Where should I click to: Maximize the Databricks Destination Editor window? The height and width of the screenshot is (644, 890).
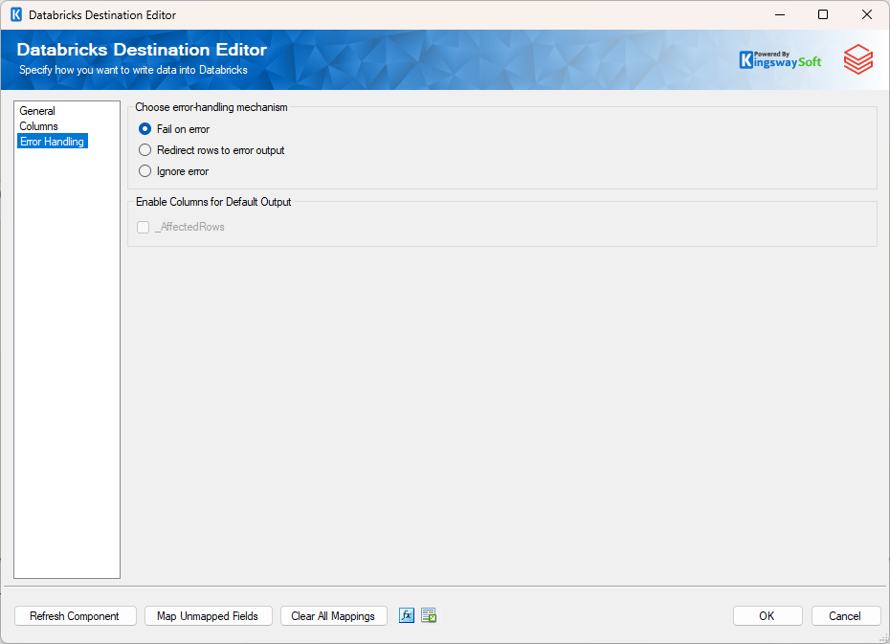(x=823, y=14)
